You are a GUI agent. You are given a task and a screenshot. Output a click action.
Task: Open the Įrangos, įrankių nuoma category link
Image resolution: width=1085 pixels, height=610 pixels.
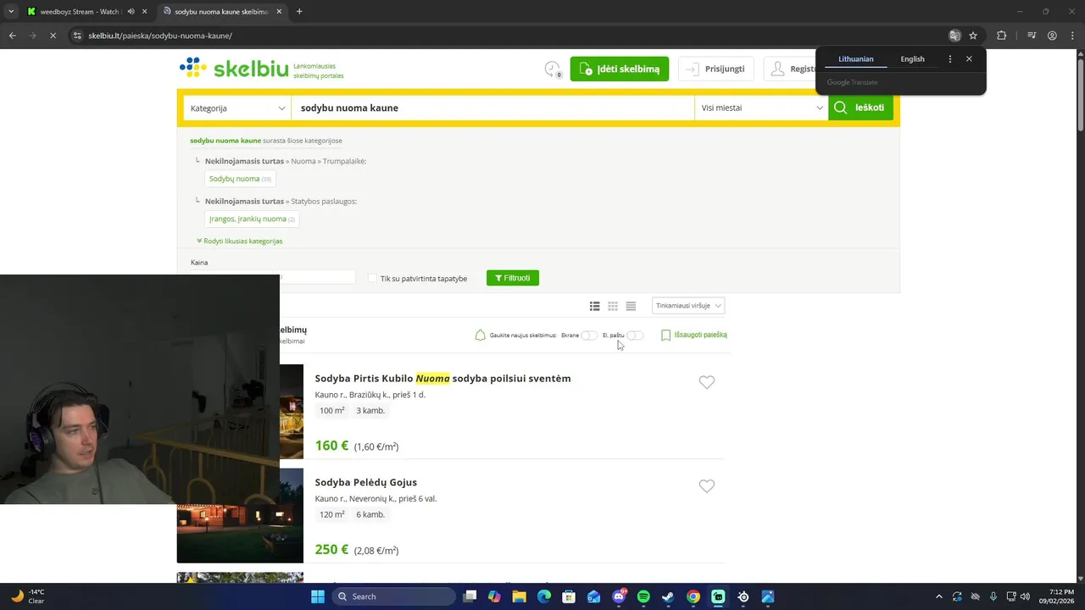pos(252,219)
